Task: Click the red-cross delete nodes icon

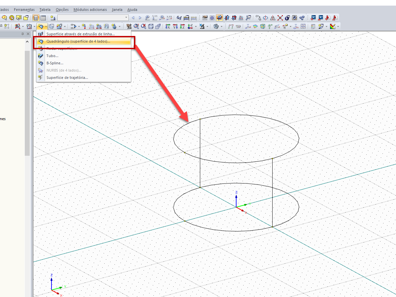Action: click(x=280, y=18)
